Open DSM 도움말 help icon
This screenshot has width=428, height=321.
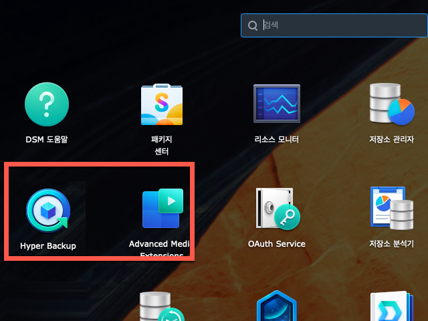point(47,104)
